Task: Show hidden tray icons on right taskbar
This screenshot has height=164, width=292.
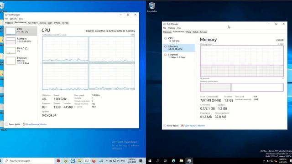Action: [264, 161]
